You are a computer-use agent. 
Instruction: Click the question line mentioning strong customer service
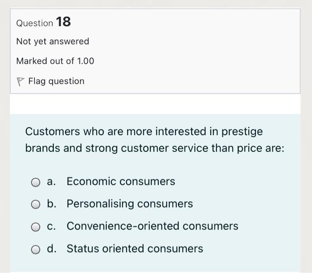pyautogui.click(x=154, y=148)
